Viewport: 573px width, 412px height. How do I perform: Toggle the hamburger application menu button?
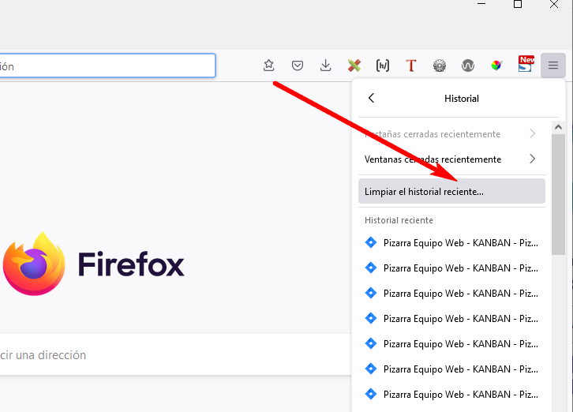tap(553, 66)
